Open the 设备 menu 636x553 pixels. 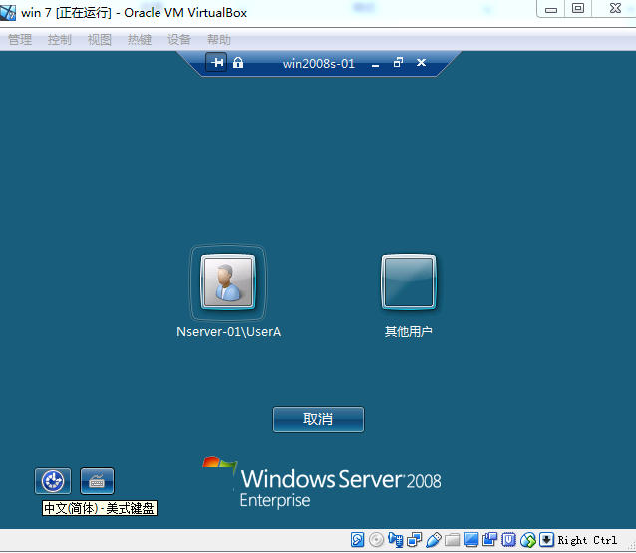[179, 40]
